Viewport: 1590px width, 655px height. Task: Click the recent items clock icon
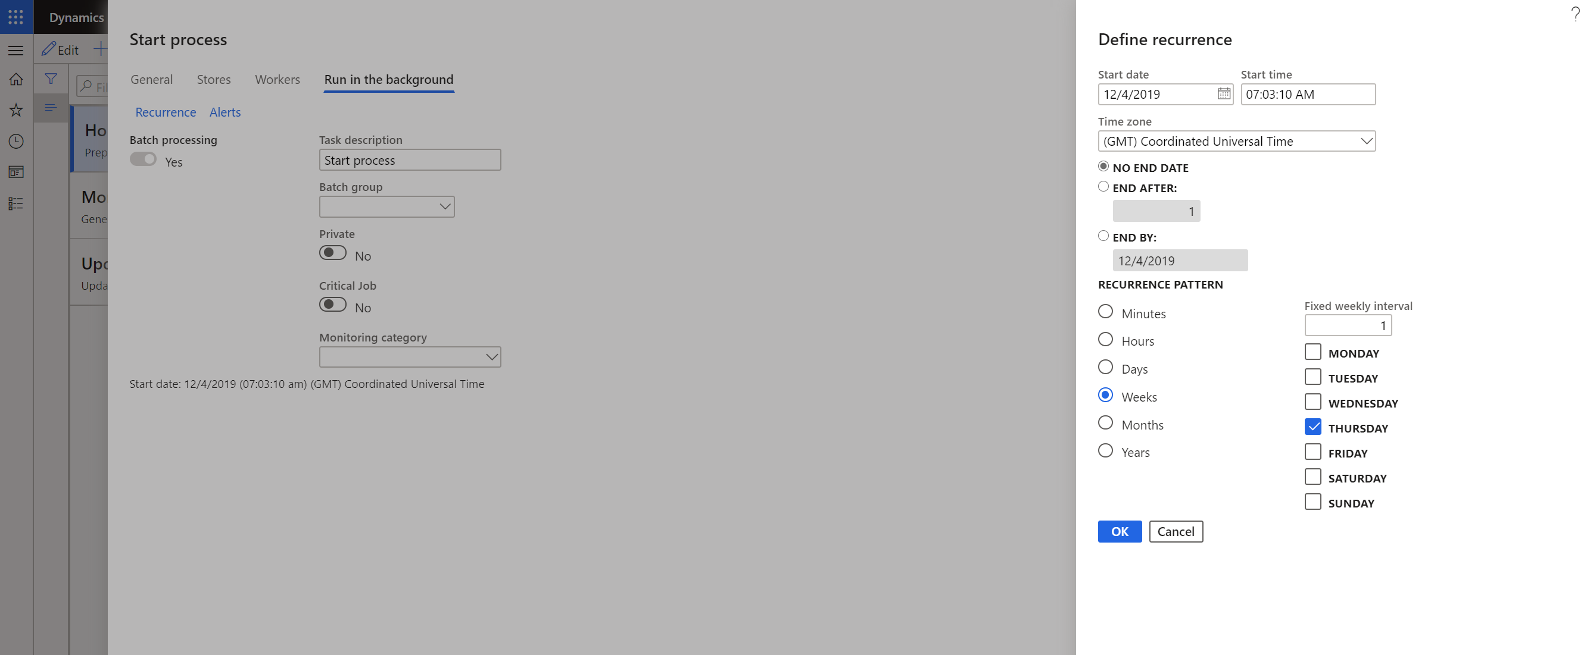(x=16, y=141)
